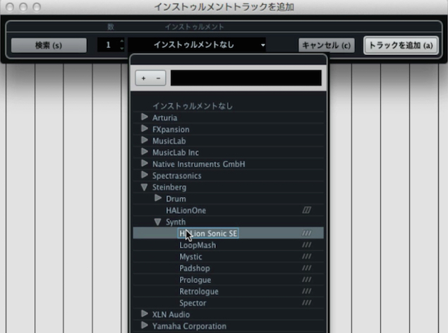448x333 pixels.
Task: Click the VST3 icon beside HALion Sonic SE
Action: [307, 234]
